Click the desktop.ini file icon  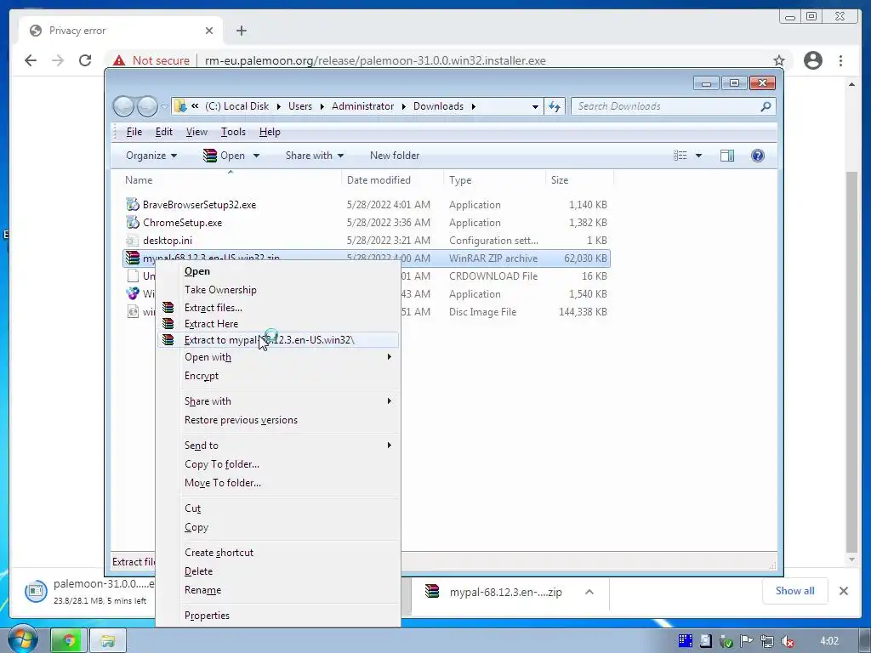point(132,241)
